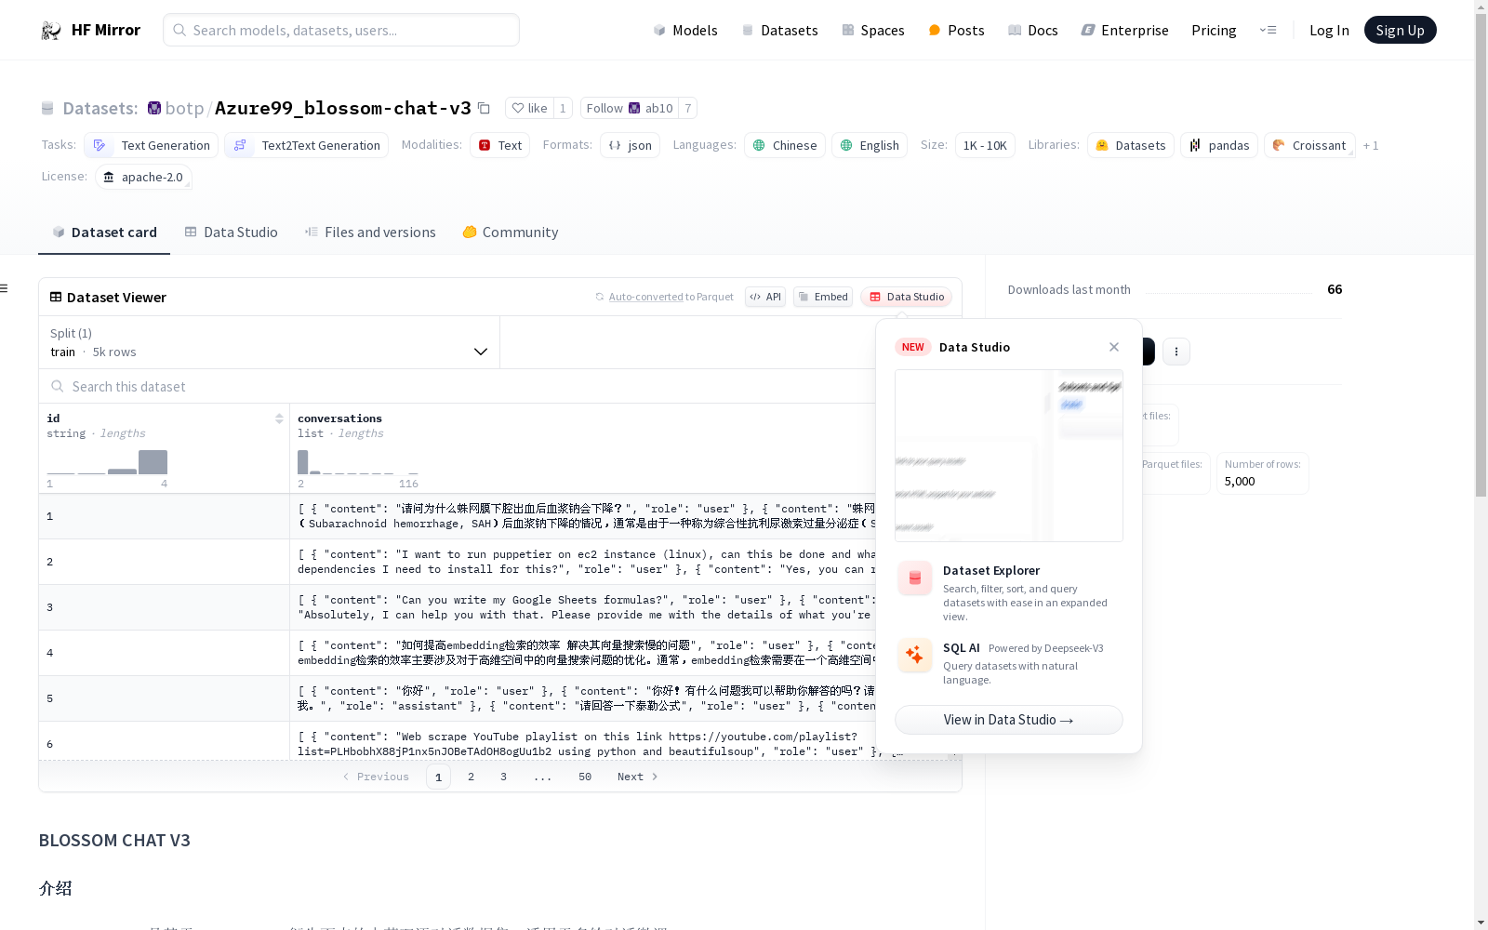1488x930 pixels.
Task: Open the API button in Dataset Viewer
Action: (765, 297)
